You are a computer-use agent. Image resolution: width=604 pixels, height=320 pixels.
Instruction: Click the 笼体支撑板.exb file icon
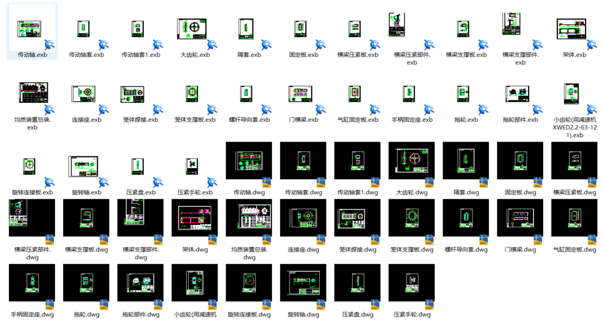[x=192, y=94]
